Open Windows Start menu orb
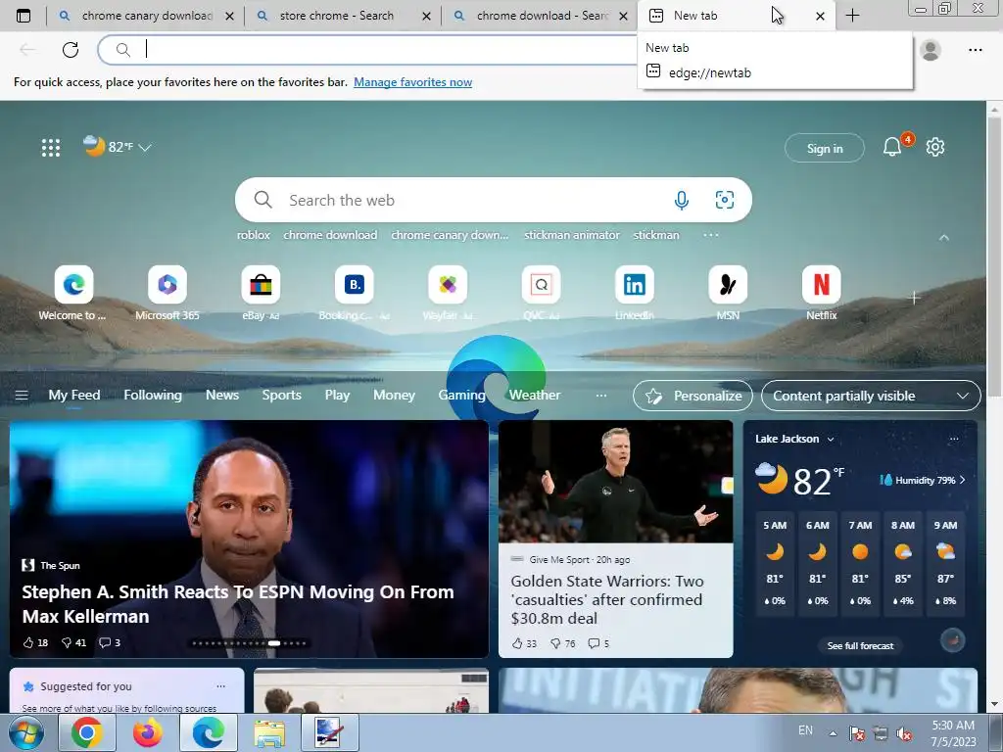Screen dimensions: 1003x752 tap(25, 732)
